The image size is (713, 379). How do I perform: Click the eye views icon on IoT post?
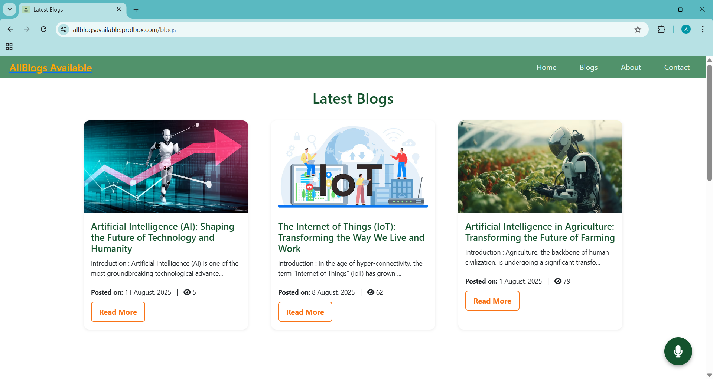(x=370, y=292)
